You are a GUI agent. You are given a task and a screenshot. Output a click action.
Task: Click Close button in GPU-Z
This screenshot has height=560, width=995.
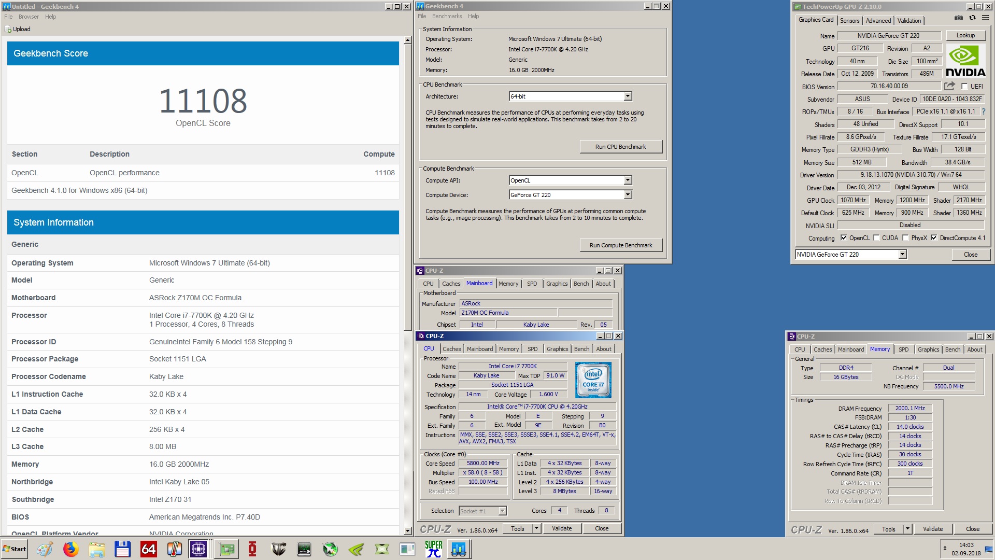point(971,255)
